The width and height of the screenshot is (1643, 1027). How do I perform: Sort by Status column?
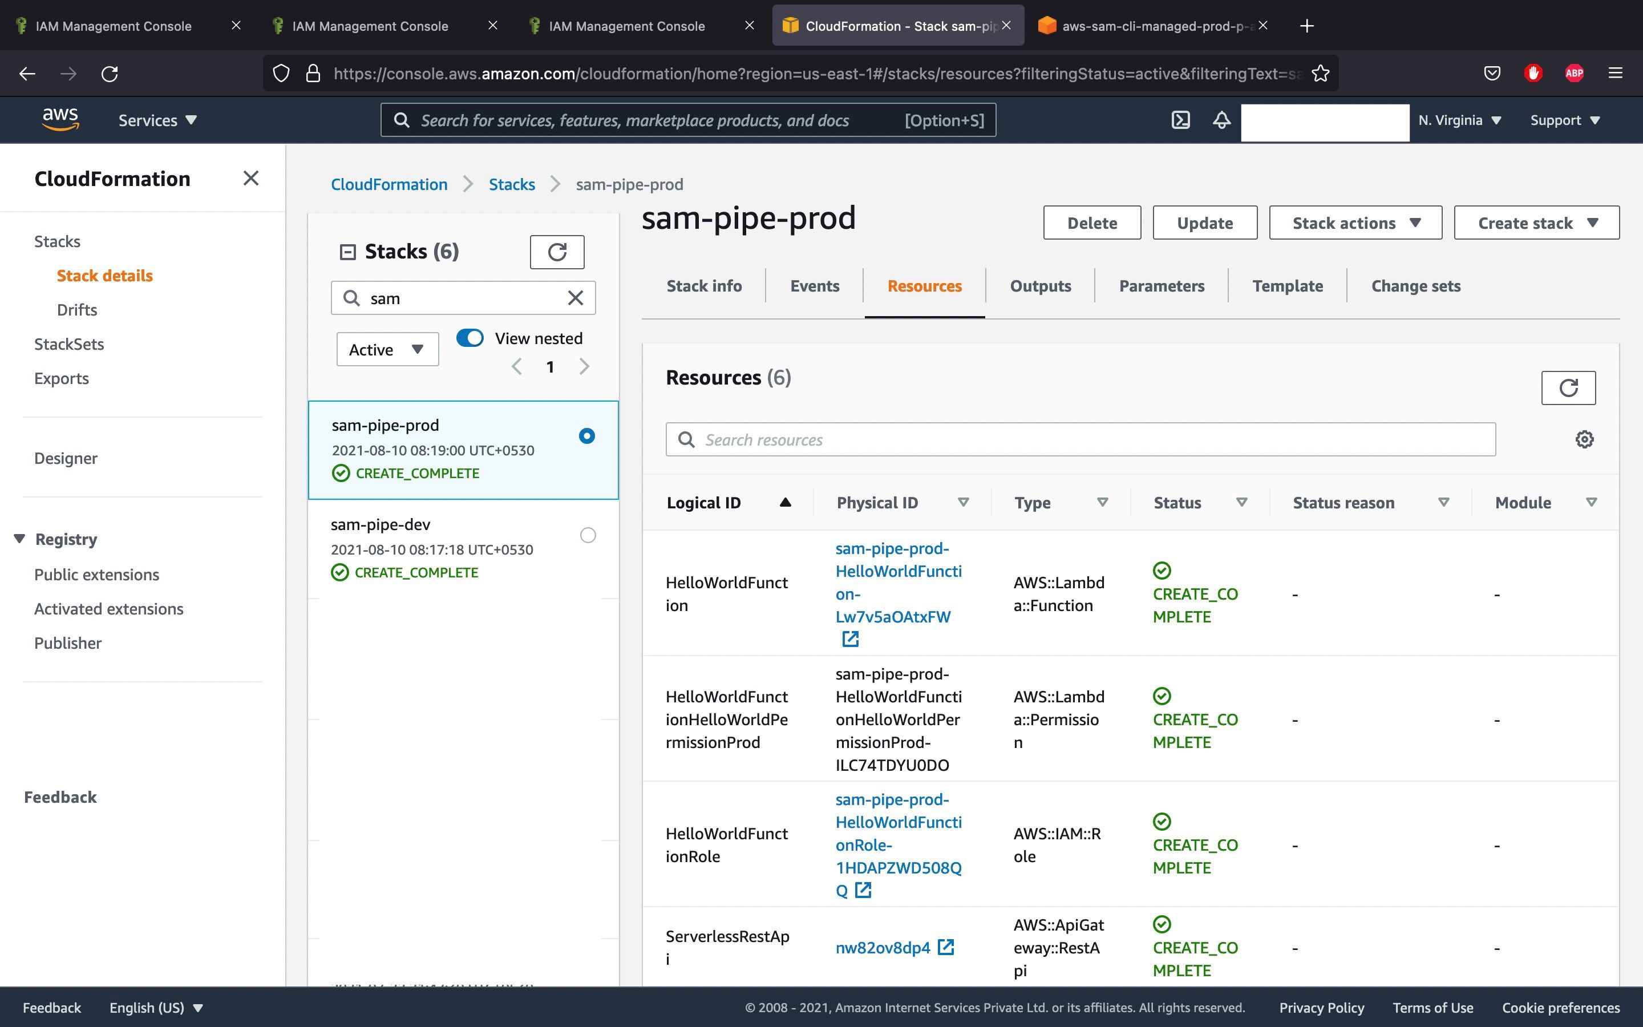1242,502
